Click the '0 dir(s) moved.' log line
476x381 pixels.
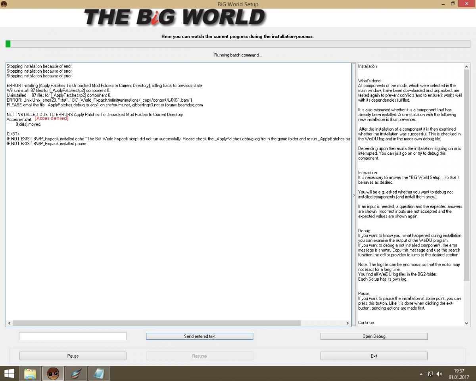point(28,124)
